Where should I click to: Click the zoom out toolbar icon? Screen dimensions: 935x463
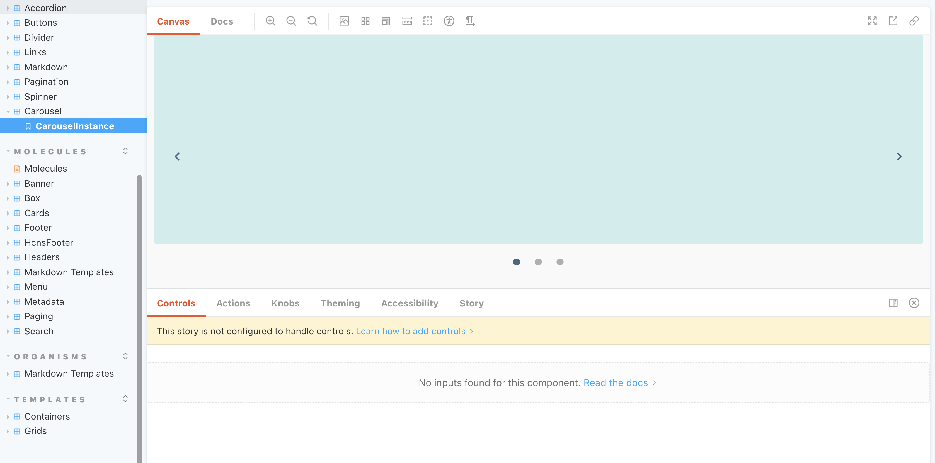pos(291,21)
